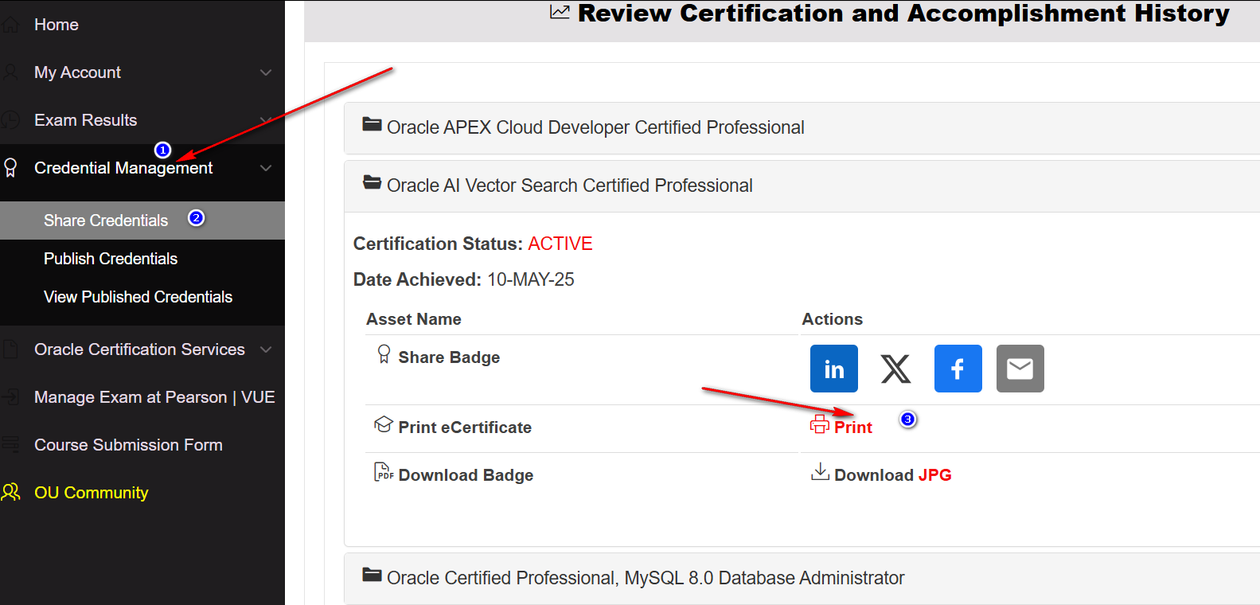The height and width of the screenshot is (605, 1260).
Task: Share badge on LinkedIn icon
Action: (833, 369)
